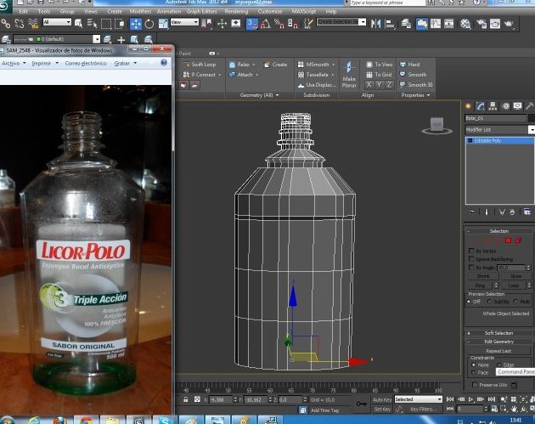Click the Go to End playback button
Viewport: 535px width, 424px height.
492,399
